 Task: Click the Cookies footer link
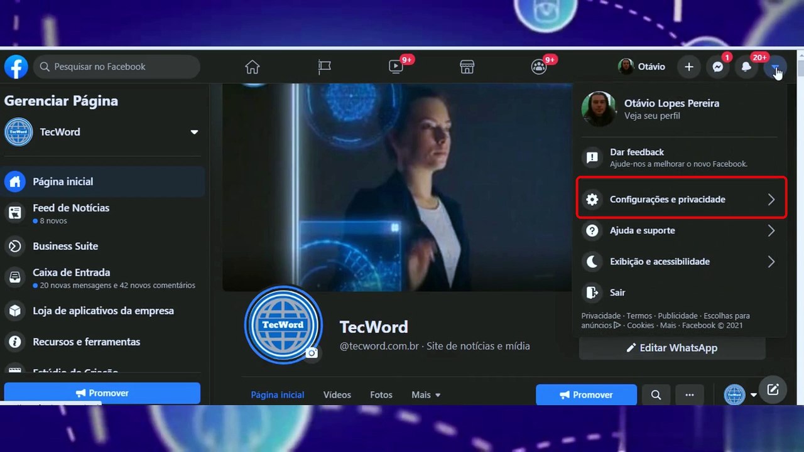[x=641, y=325]
